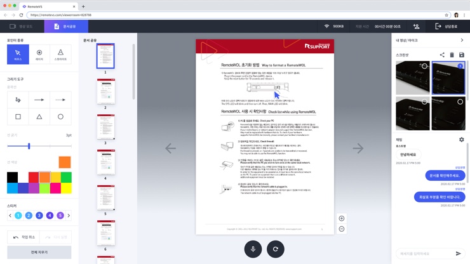Choose the rectangle shape tool
The height and width of the screenshot is (264, 470).
coord(18,117)
